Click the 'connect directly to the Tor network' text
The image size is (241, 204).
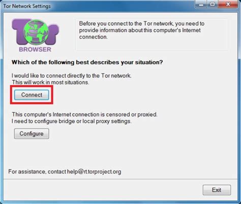click(x=89, y=75)
